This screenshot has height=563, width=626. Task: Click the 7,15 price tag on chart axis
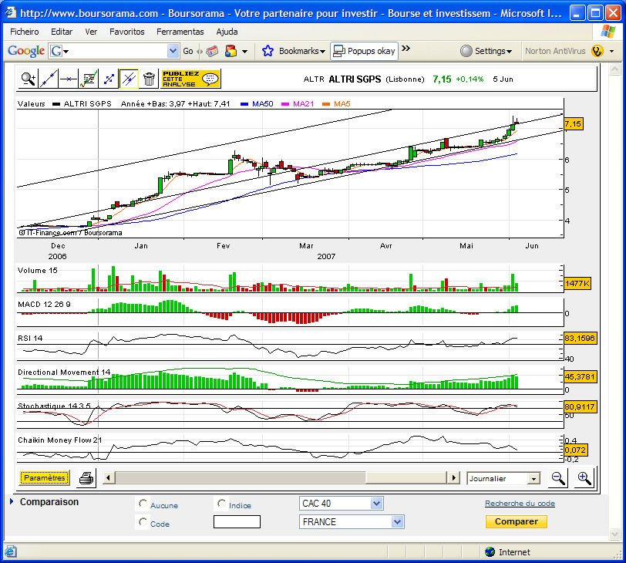click(x=573, y=123)
